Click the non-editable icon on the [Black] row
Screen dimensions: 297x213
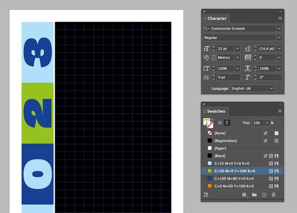[265, 156]
